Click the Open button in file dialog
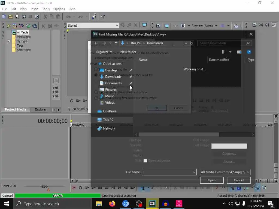 [x=211, y=180]
